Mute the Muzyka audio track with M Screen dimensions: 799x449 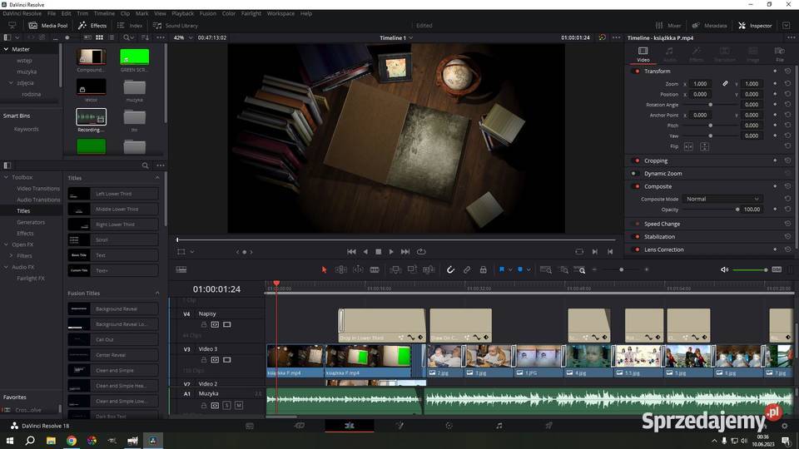pos(239,405)
